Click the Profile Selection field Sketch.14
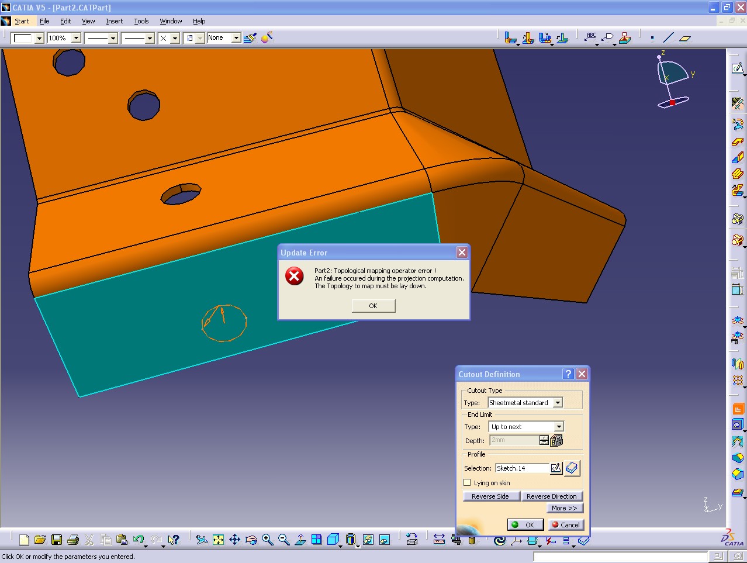This screenshot has height=563, width=747. [x=522, y=468]
